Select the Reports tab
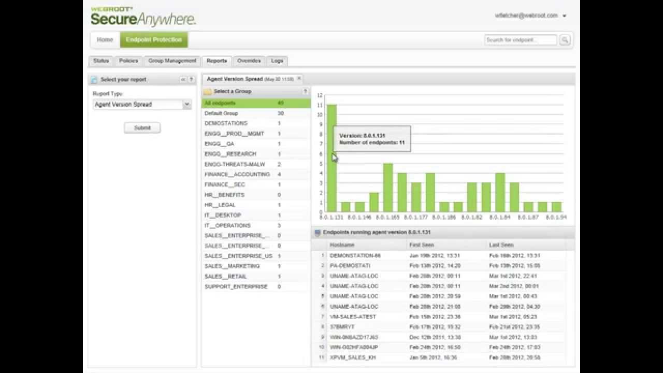This screenshot has height=373, width=663. click(x=217, y=61)
